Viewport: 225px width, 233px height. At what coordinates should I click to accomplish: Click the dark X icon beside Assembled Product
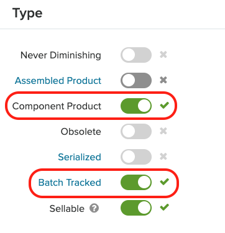(163, 80)
